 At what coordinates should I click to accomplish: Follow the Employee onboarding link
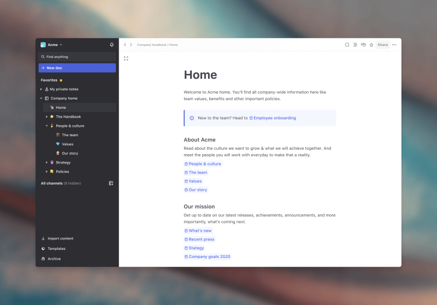274,118
